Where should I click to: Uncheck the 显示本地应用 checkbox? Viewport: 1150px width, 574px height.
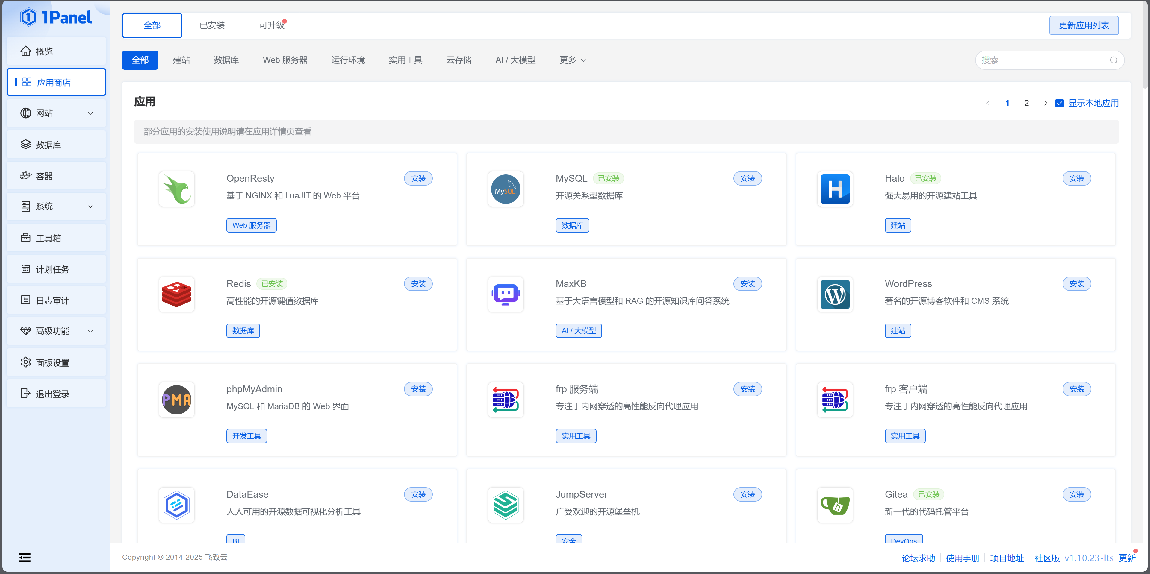(1059, 103)
